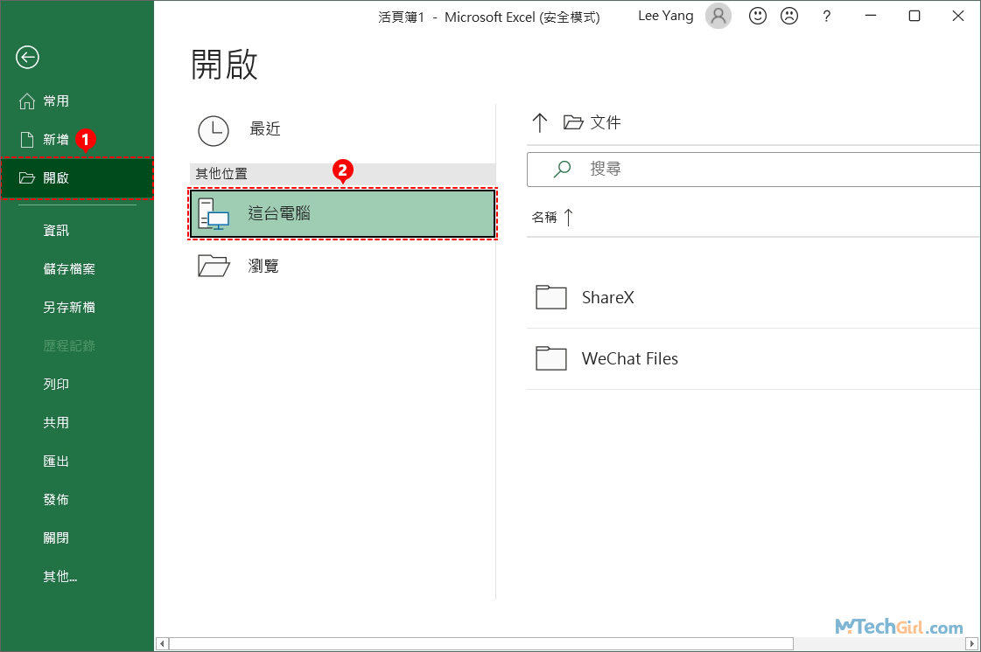Click the back arrow circle icon

click(27, 58)
